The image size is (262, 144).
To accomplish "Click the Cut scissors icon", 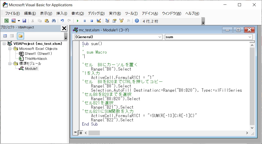I will tap(33, 21).
